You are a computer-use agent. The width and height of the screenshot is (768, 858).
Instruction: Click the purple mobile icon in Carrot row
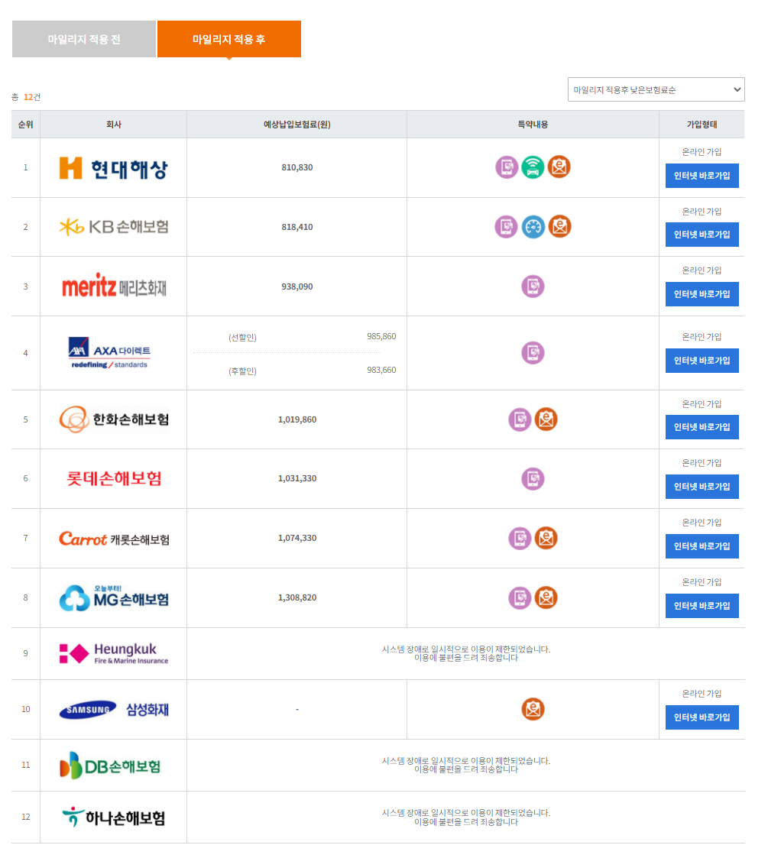click(520, 539)
